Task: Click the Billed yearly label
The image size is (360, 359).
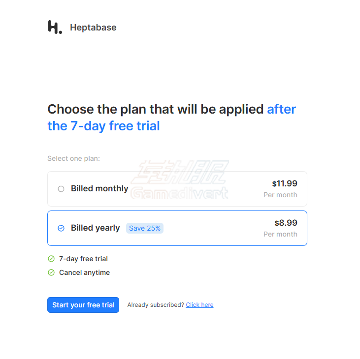Action: point(95,228)
